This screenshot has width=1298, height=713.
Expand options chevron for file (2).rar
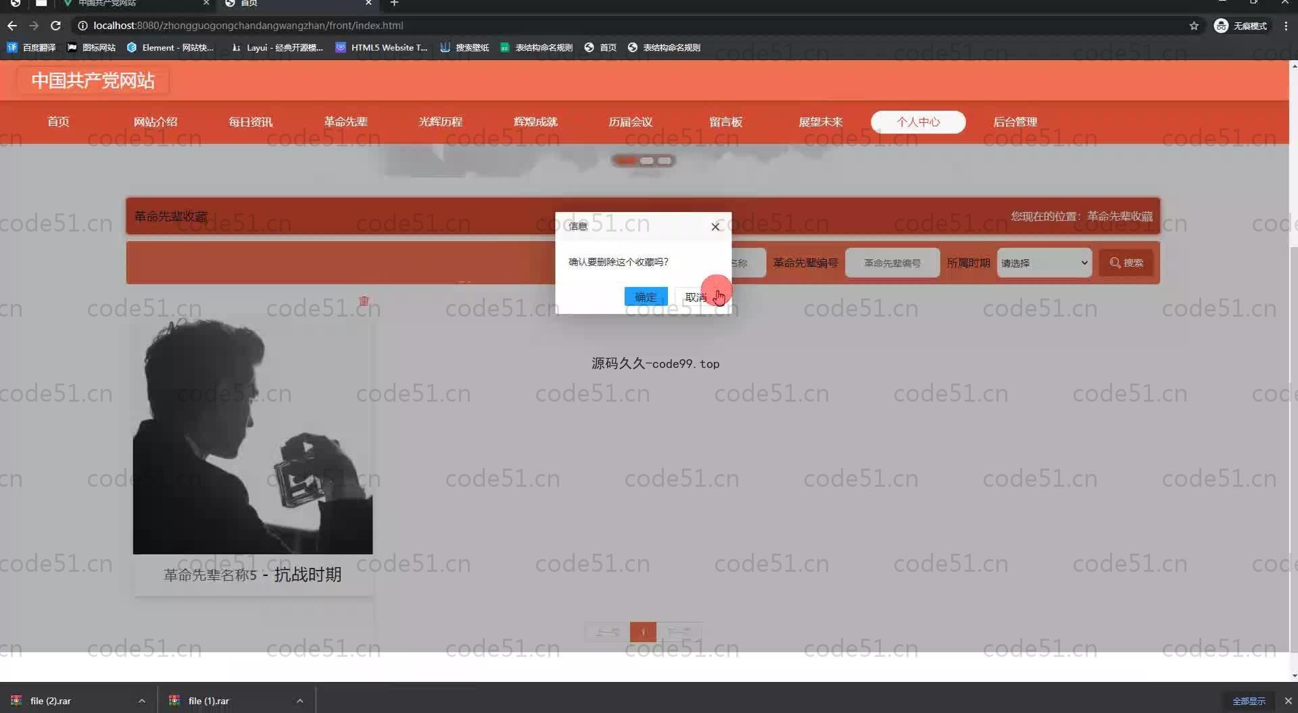coord(142,701)
